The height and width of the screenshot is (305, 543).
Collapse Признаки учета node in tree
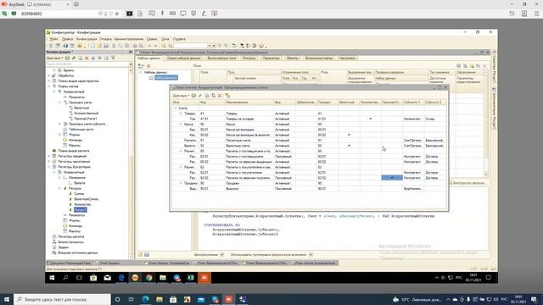[59, 103]
